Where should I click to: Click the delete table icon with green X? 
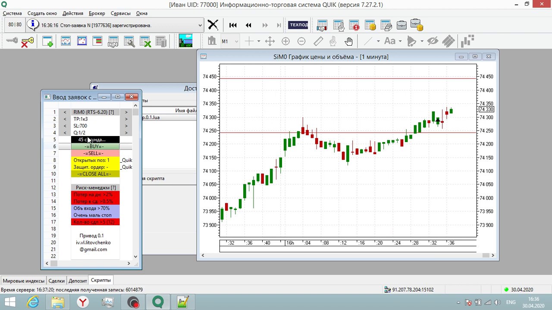(145, 41)
